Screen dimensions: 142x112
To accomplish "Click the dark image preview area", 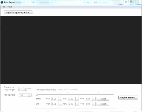I will click(71, 50).
